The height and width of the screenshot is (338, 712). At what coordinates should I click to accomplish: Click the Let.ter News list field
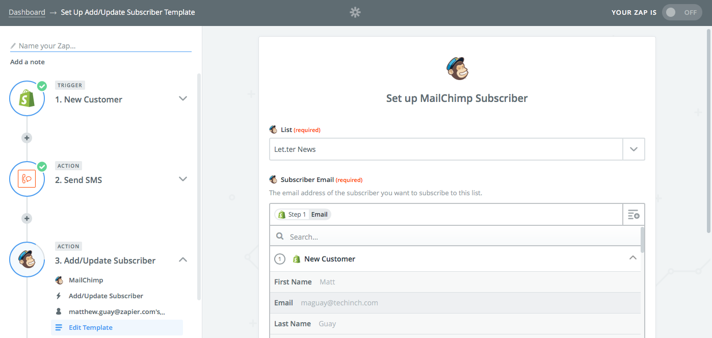pyautogui.click(x=446, y=149)
